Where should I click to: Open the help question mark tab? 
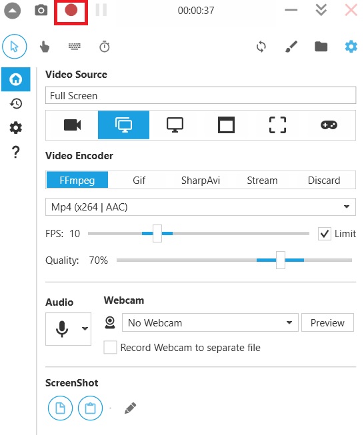16,152
